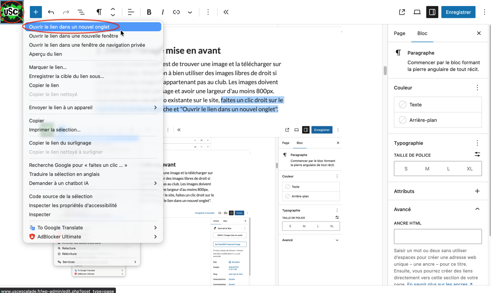This screenshot has height=293, width=491.
Task: Choose Ouvrir le lien dans un nouvel onglet
Action: coord(69,27)
